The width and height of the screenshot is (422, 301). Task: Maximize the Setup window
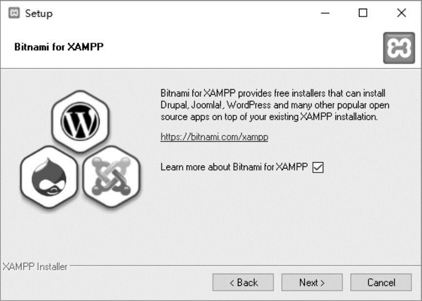tap(363, 13)
